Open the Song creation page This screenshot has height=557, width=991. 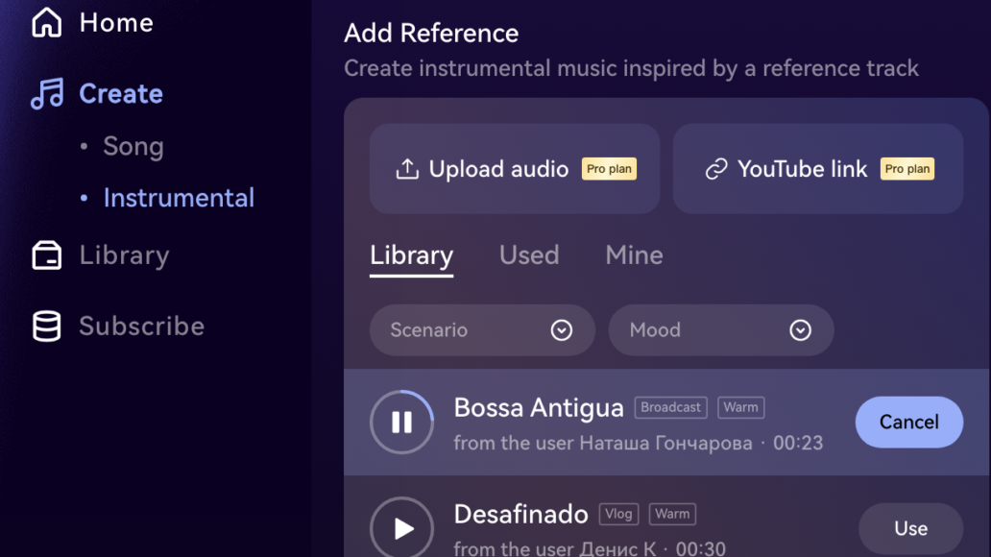(133, 146)
